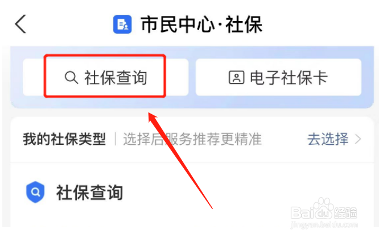Click the 经验 text in the Baidu watermark
Image resolution: width=379 pixels, height=238 pixels.
[x=345, y=212]
